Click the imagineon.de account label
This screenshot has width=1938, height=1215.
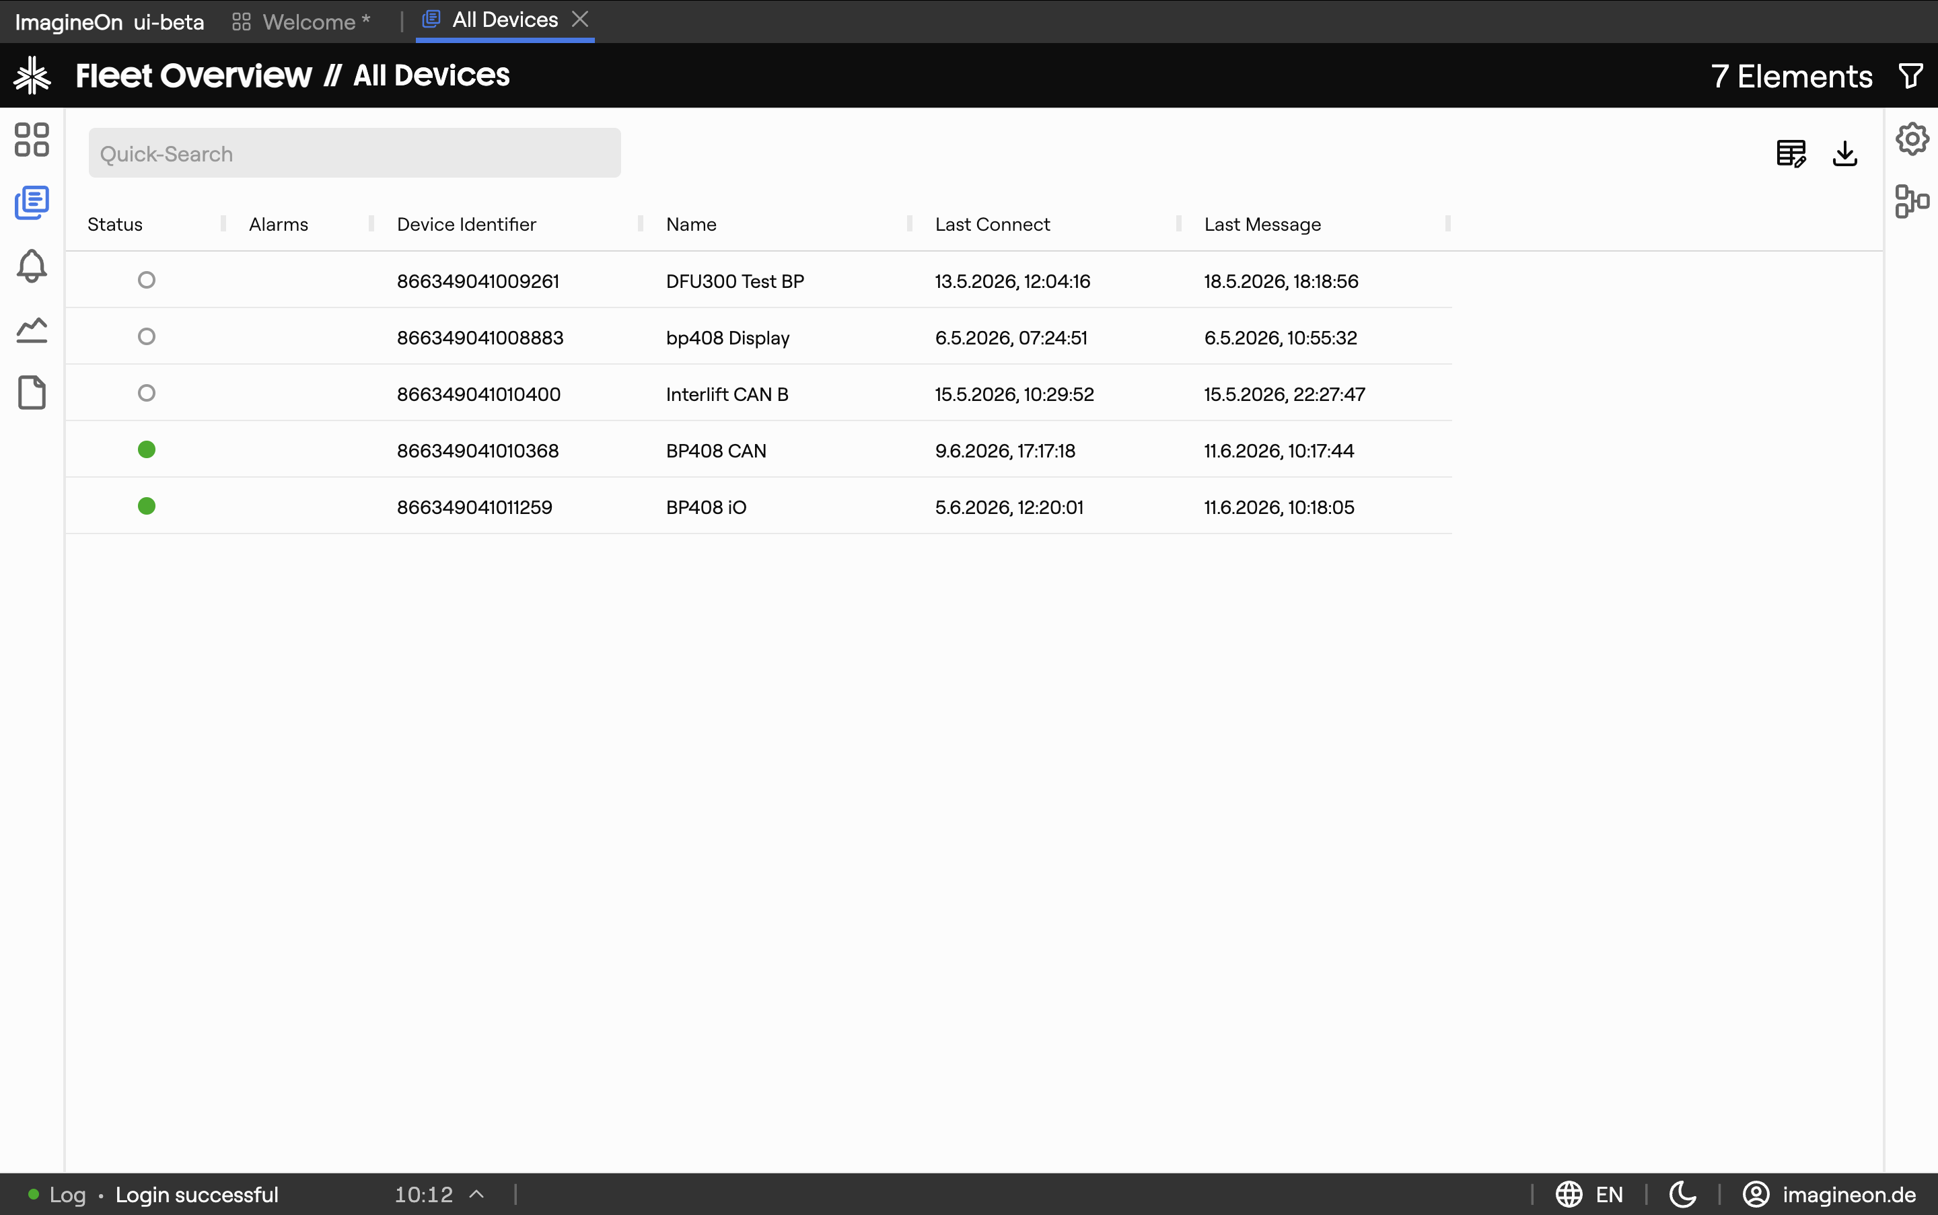tap(1849, 1195)
